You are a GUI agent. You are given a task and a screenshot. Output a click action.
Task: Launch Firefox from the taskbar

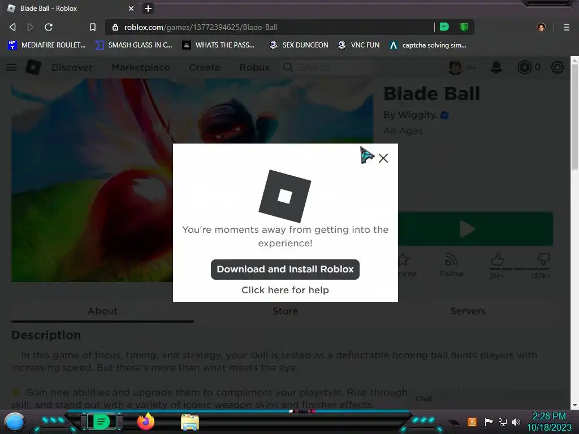point(146,422)
